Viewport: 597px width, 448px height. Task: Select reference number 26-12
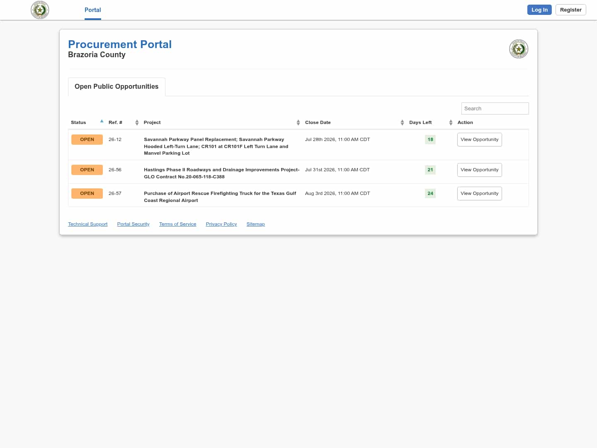pos(115,139)
